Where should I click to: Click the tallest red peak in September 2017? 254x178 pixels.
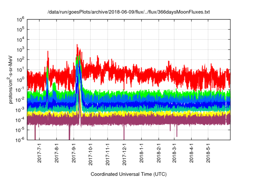click(x=77, y=45)
